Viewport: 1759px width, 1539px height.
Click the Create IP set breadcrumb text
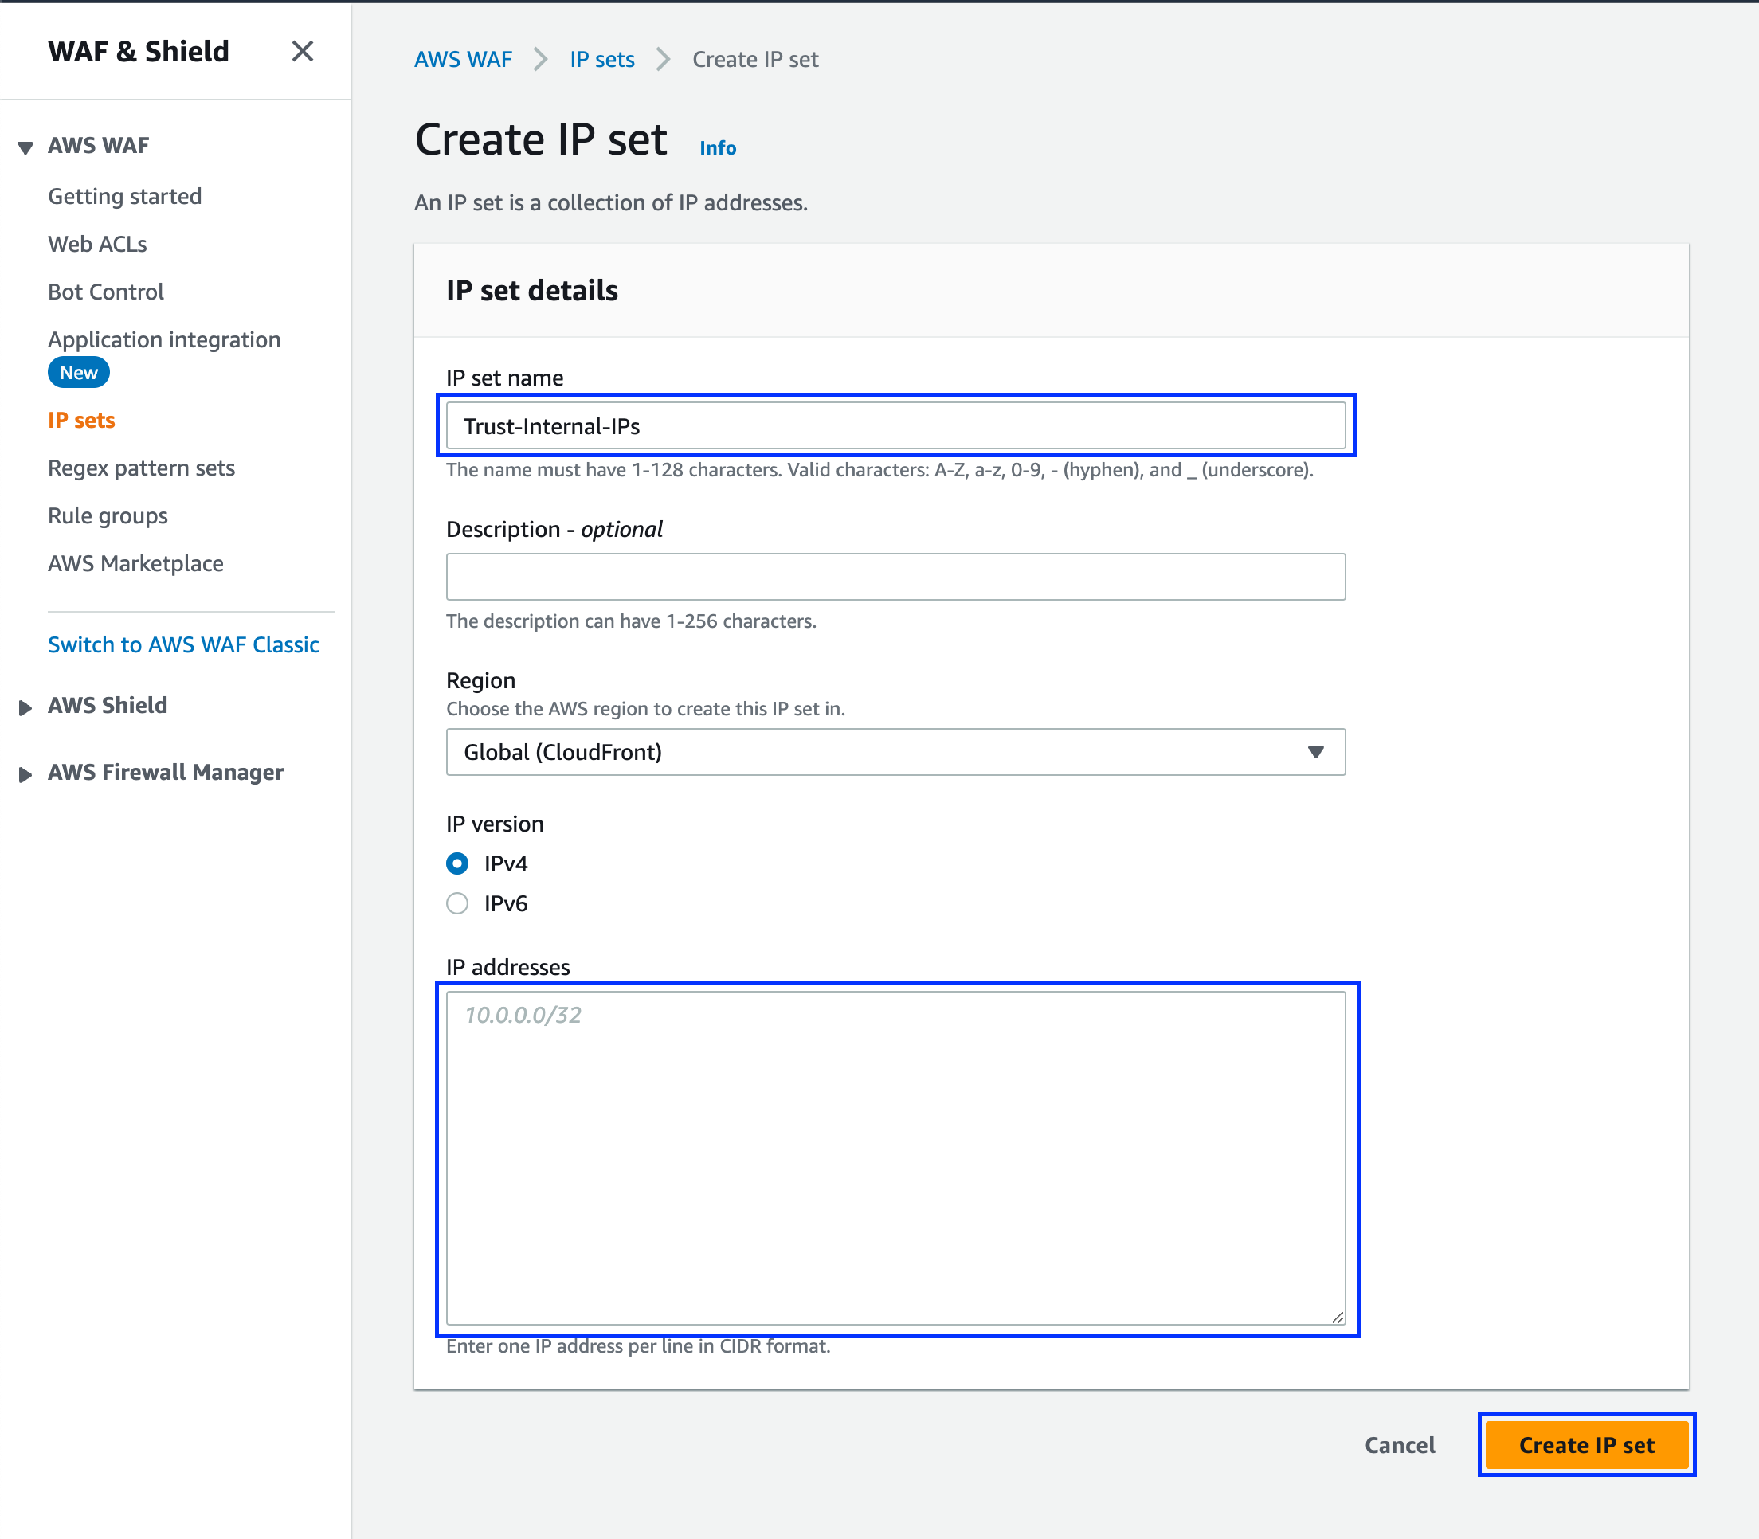[756, 59]
